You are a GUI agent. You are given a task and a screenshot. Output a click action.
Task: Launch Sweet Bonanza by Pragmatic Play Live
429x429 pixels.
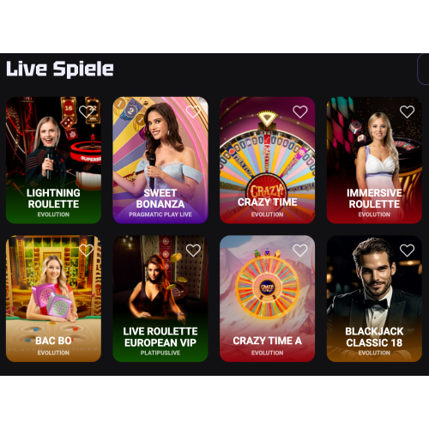coord(160,160)
